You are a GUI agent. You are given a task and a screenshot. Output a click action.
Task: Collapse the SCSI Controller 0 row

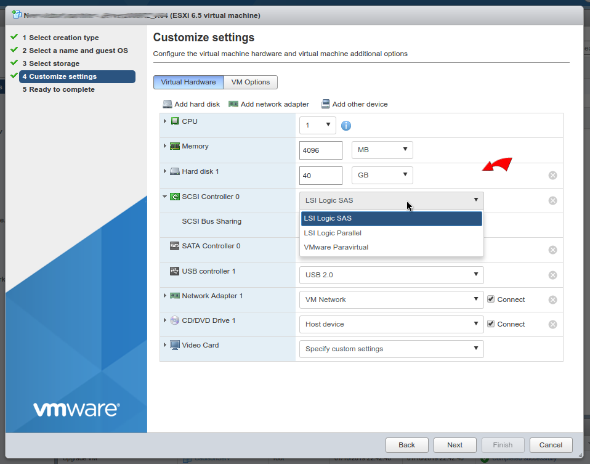point(165,196)
